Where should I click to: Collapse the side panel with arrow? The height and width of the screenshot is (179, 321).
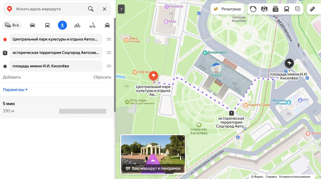point(121,9)
